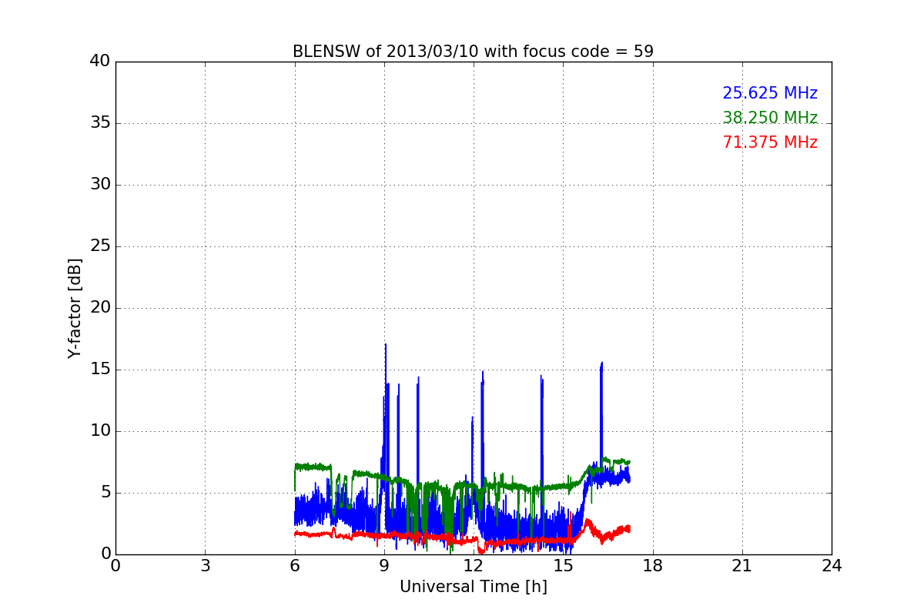The width and height of the screenshot is (924, 616).
Task: Click the y-axis tick label 10
Action: pyautogui.click(x=100, y=431)
